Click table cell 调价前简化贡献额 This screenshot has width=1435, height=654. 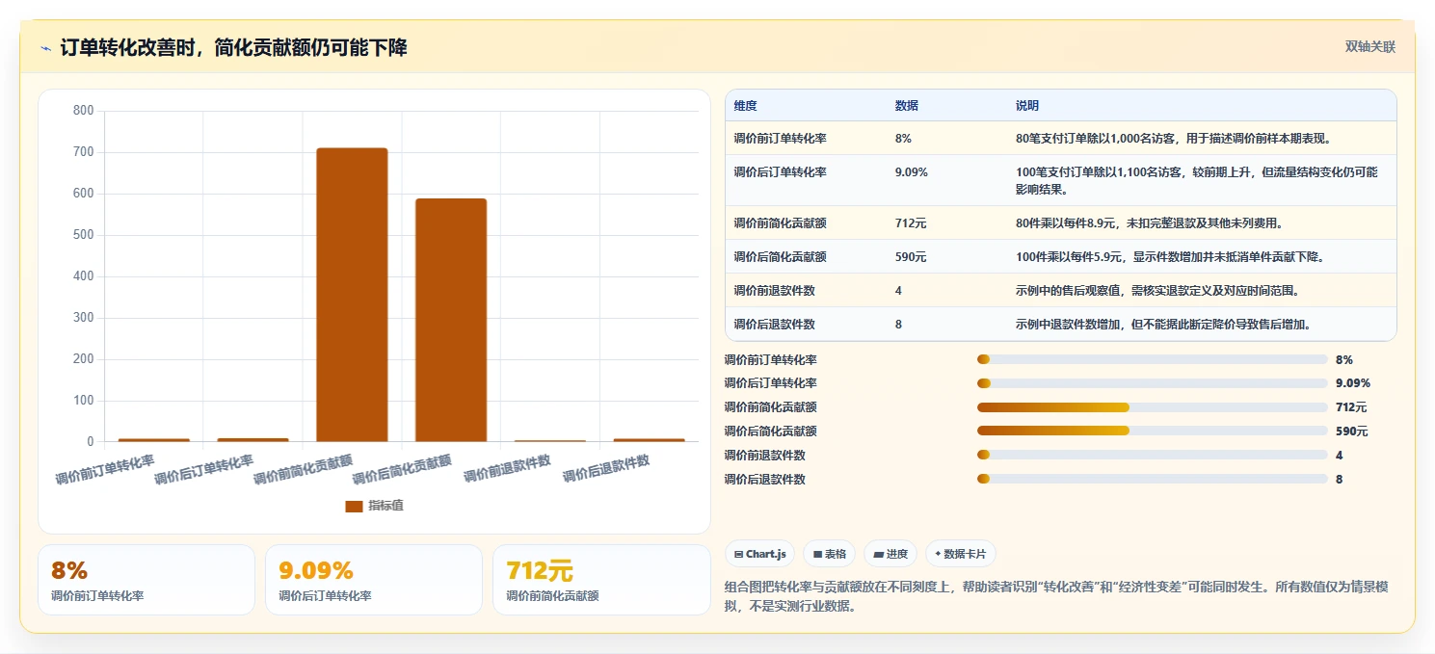click(780, 223)
